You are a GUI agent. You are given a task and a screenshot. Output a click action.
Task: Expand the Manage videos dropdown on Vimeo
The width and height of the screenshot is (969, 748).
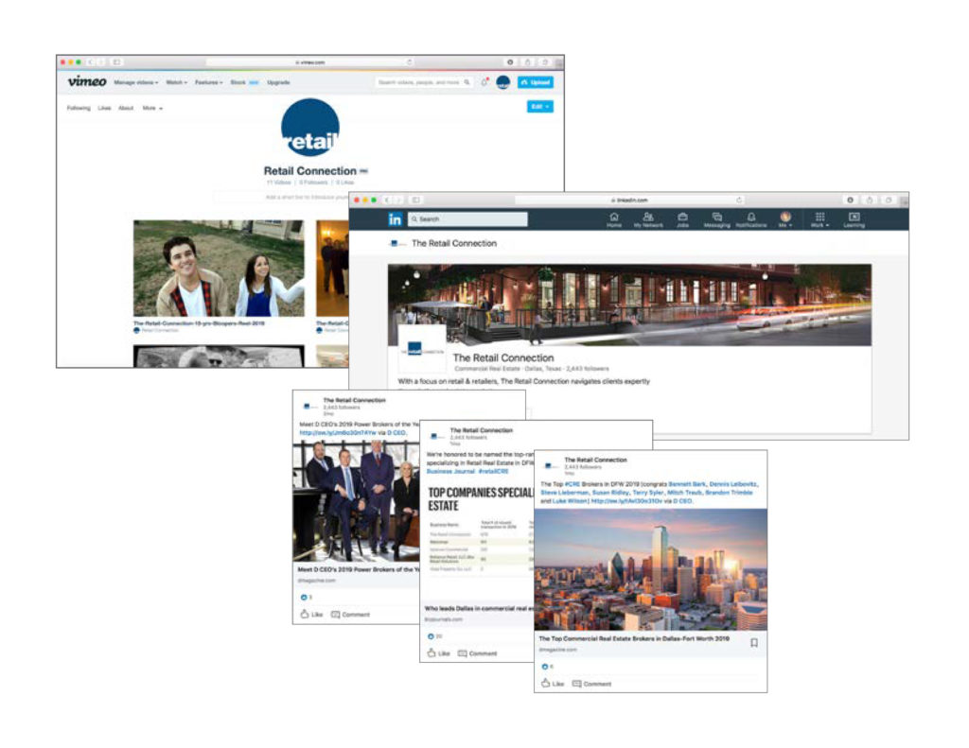click(136, 82)
